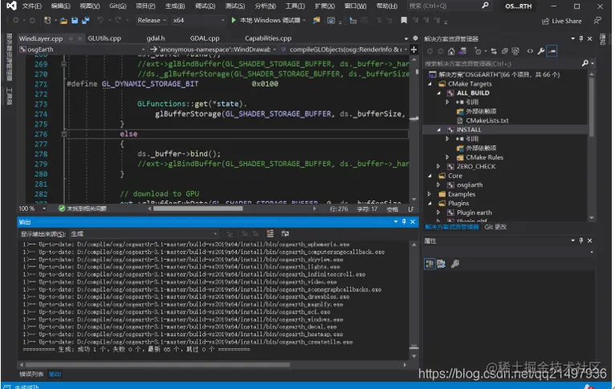This screenshot has height=389, width=615.
Task: Open the 100 % zoom dropdown
Action: coord(32,209)
